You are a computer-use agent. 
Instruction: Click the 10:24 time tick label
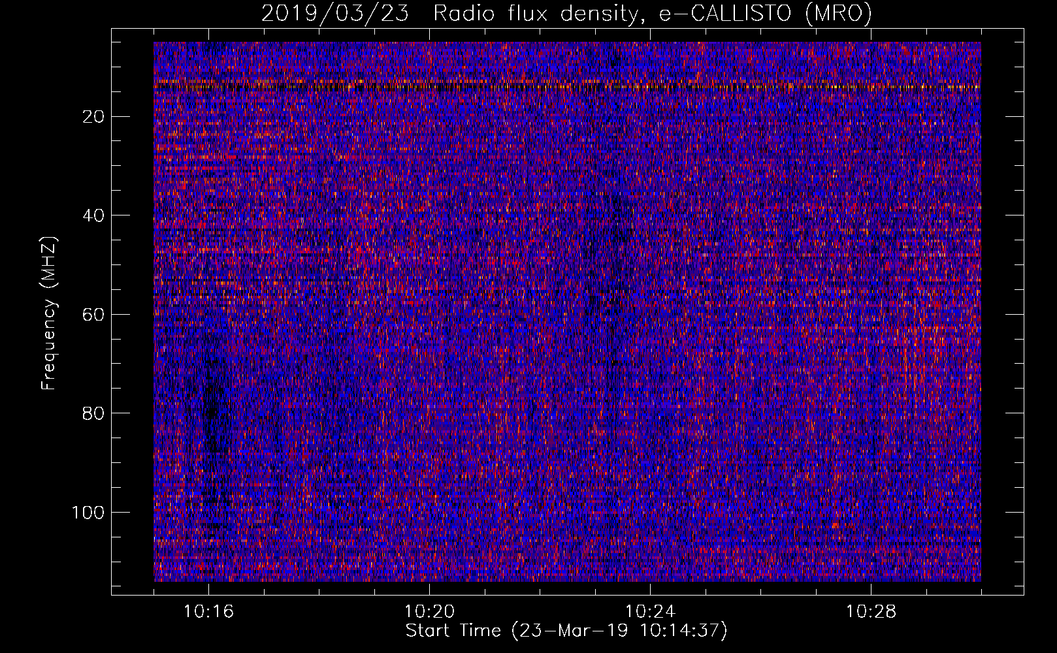(x=650, y=611)
